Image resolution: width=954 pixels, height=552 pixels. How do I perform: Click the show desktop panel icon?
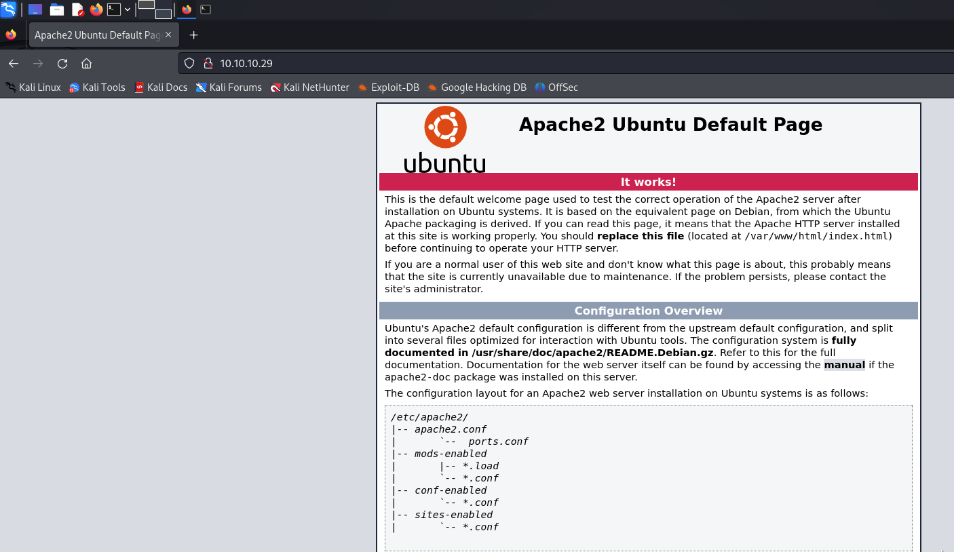pos(35,9)
